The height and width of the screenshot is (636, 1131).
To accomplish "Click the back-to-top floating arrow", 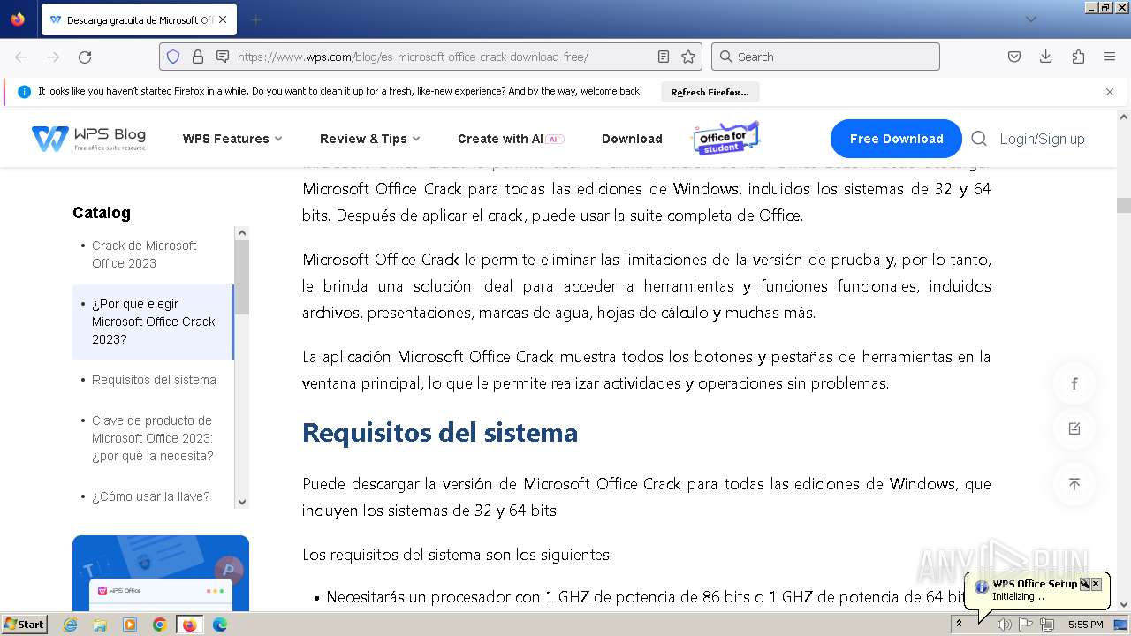I will 1074,484.
